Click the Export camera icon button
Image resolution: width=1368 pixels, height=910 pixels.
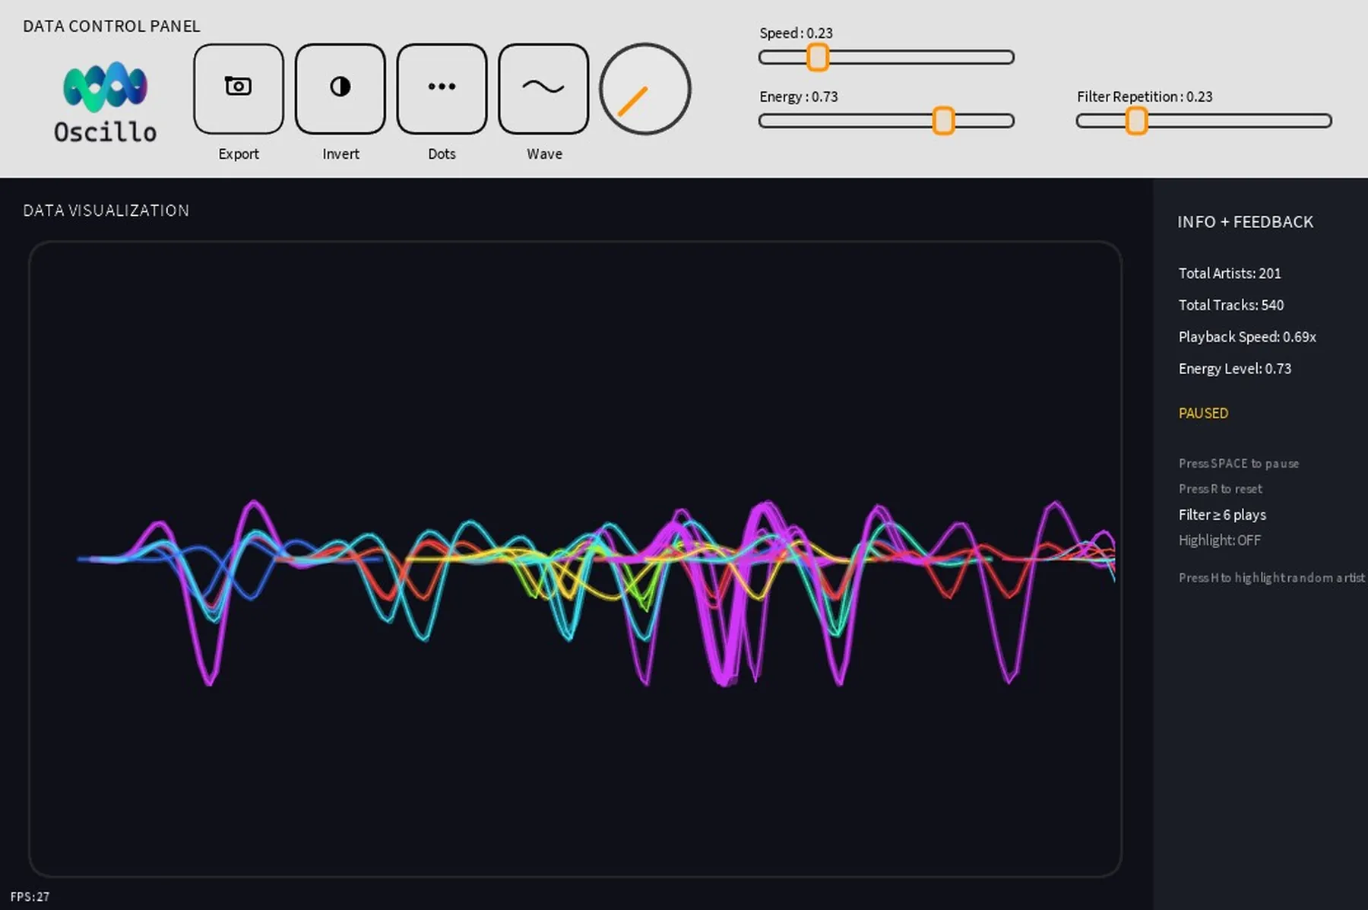coord(239,89)
